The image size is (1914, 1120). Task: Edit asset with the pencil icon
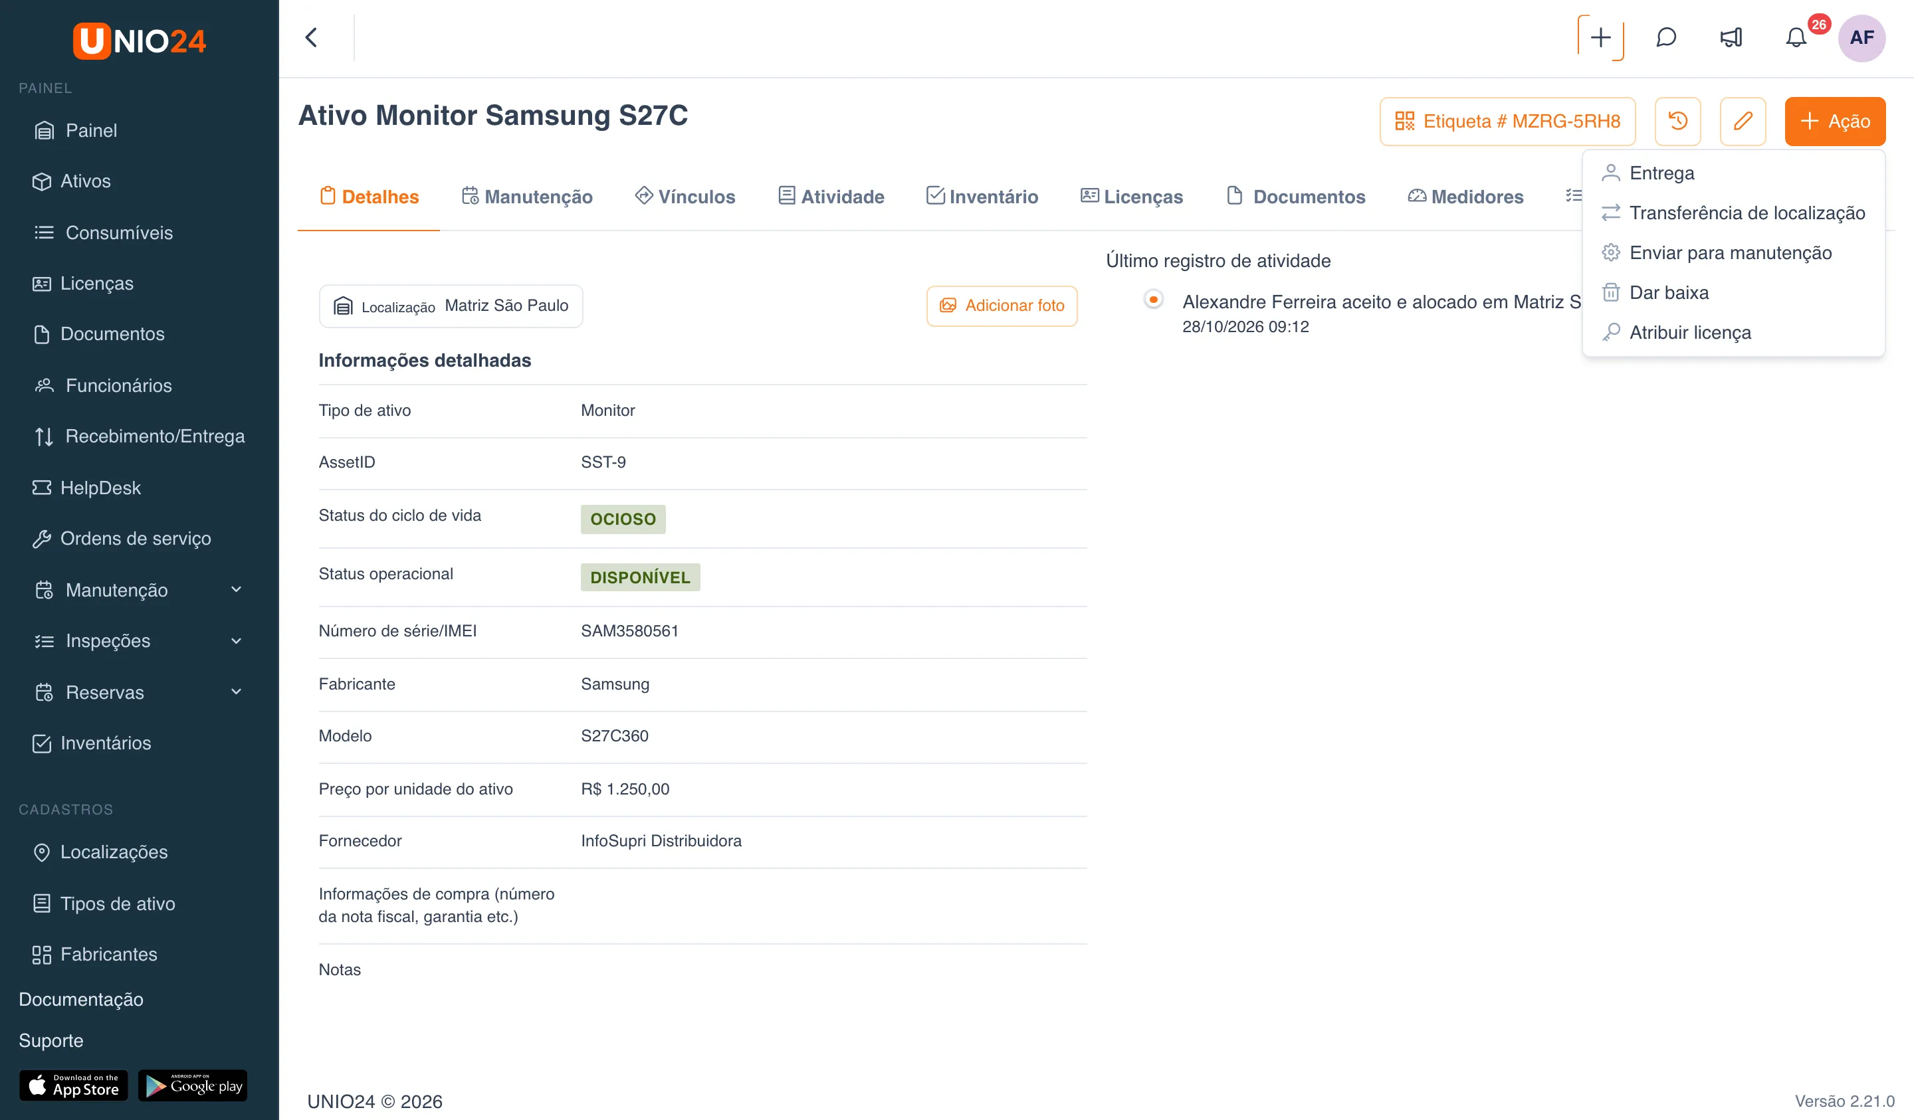coord(1743,121)
